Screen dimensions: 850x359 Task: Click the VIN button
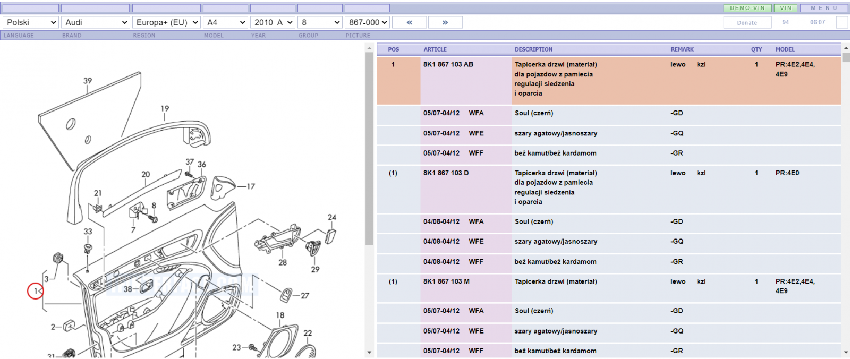pyautogui.click(x=786, y=8)
